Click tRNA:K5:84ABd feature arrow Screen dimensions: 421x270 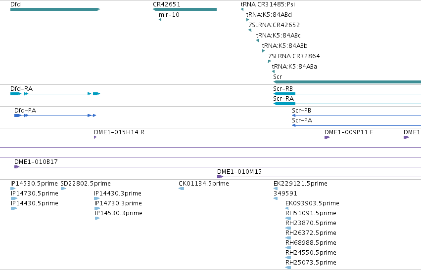coord(247,20)
